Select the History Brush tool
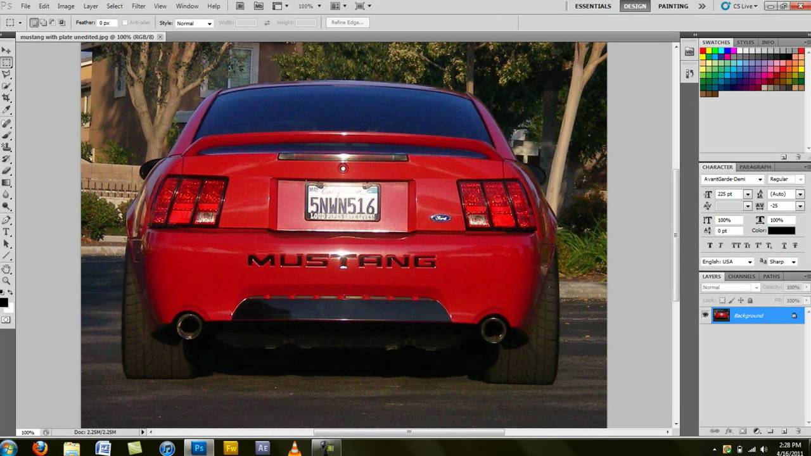The image size is (811, 456). click(x=6, y=159)
